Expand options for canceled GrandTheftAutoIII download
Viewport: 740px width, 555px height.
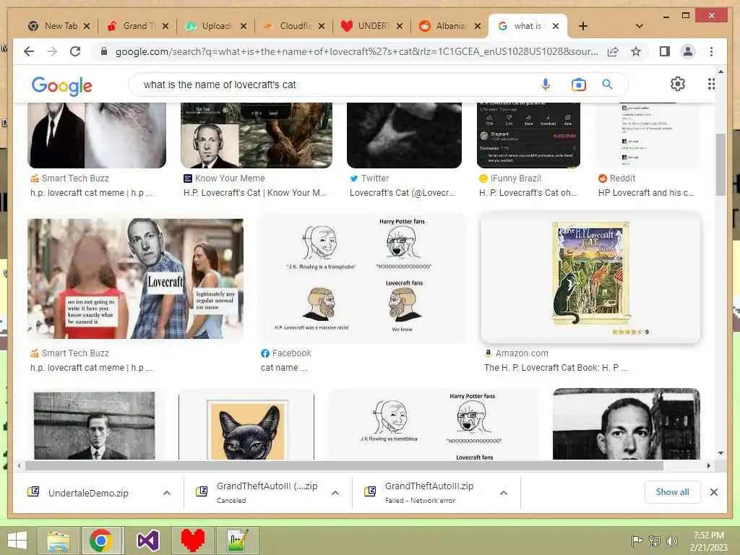click(x=335, y=493)
